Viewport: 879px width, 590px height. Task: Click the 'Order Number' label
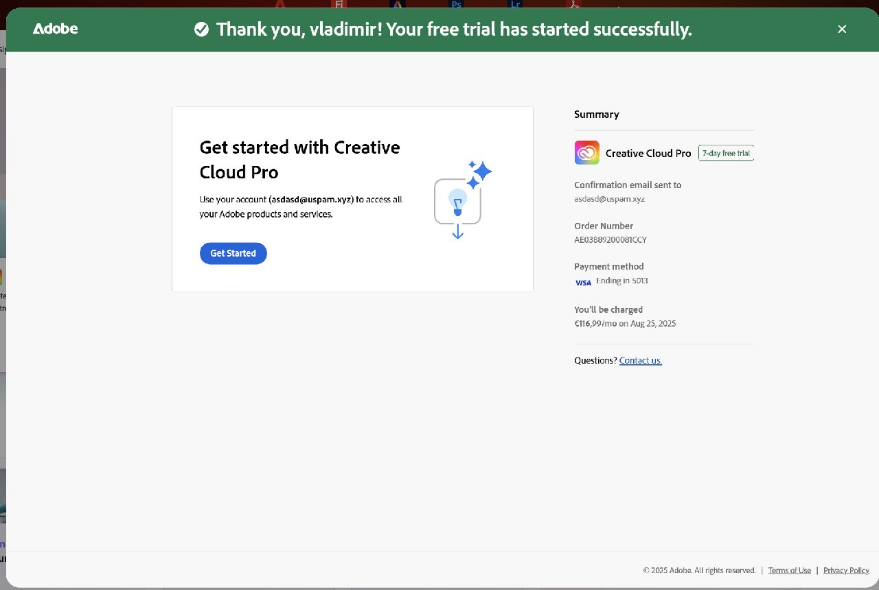604,226
